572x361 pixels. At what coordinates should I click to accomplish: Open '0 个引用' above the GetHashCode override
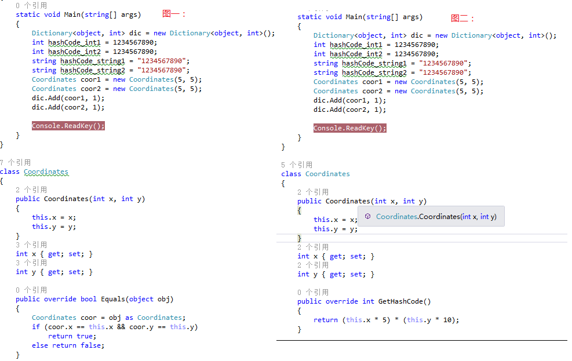click(x=313, y=293)
